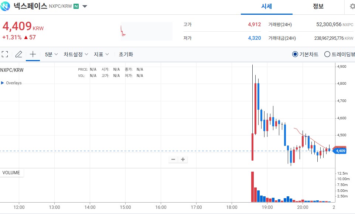Toggle fullscreen chart icon
This screenshot has width=355, height=214.
[x=5, y=54]
